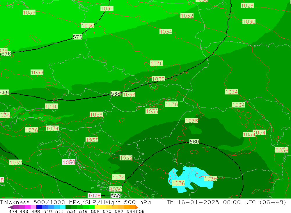291x213 pixels.
Task: Click the 1030 label at the upper right
Action: [x=249, y=22]
